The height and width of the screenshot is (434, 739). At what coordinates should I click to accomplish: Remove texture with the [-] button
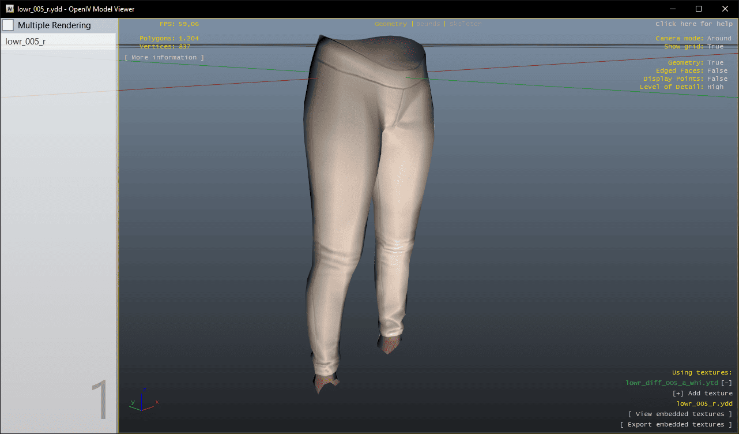tap(726, 383)
